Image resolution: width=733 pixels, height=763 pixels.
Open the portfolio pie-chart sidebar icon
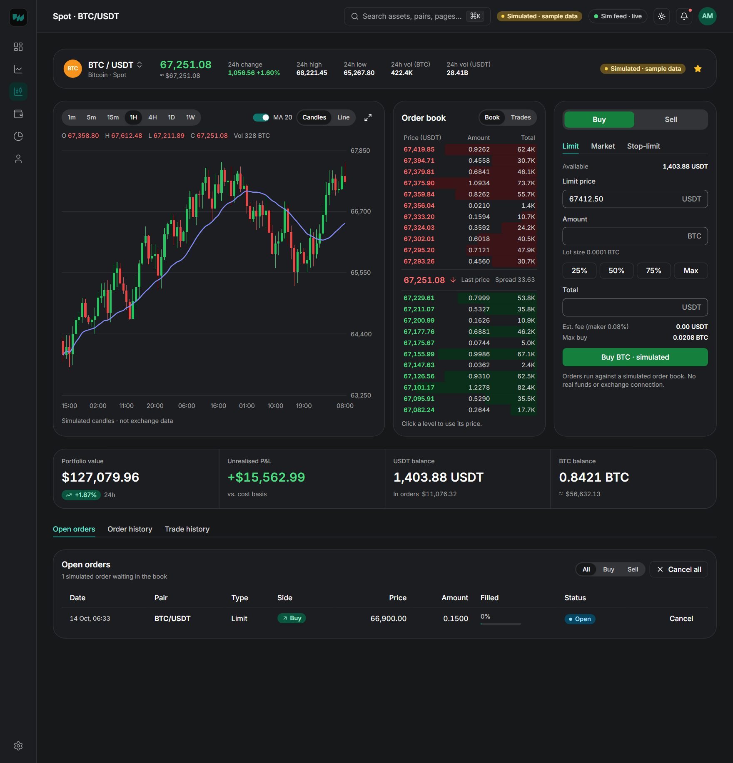[18, 137]
